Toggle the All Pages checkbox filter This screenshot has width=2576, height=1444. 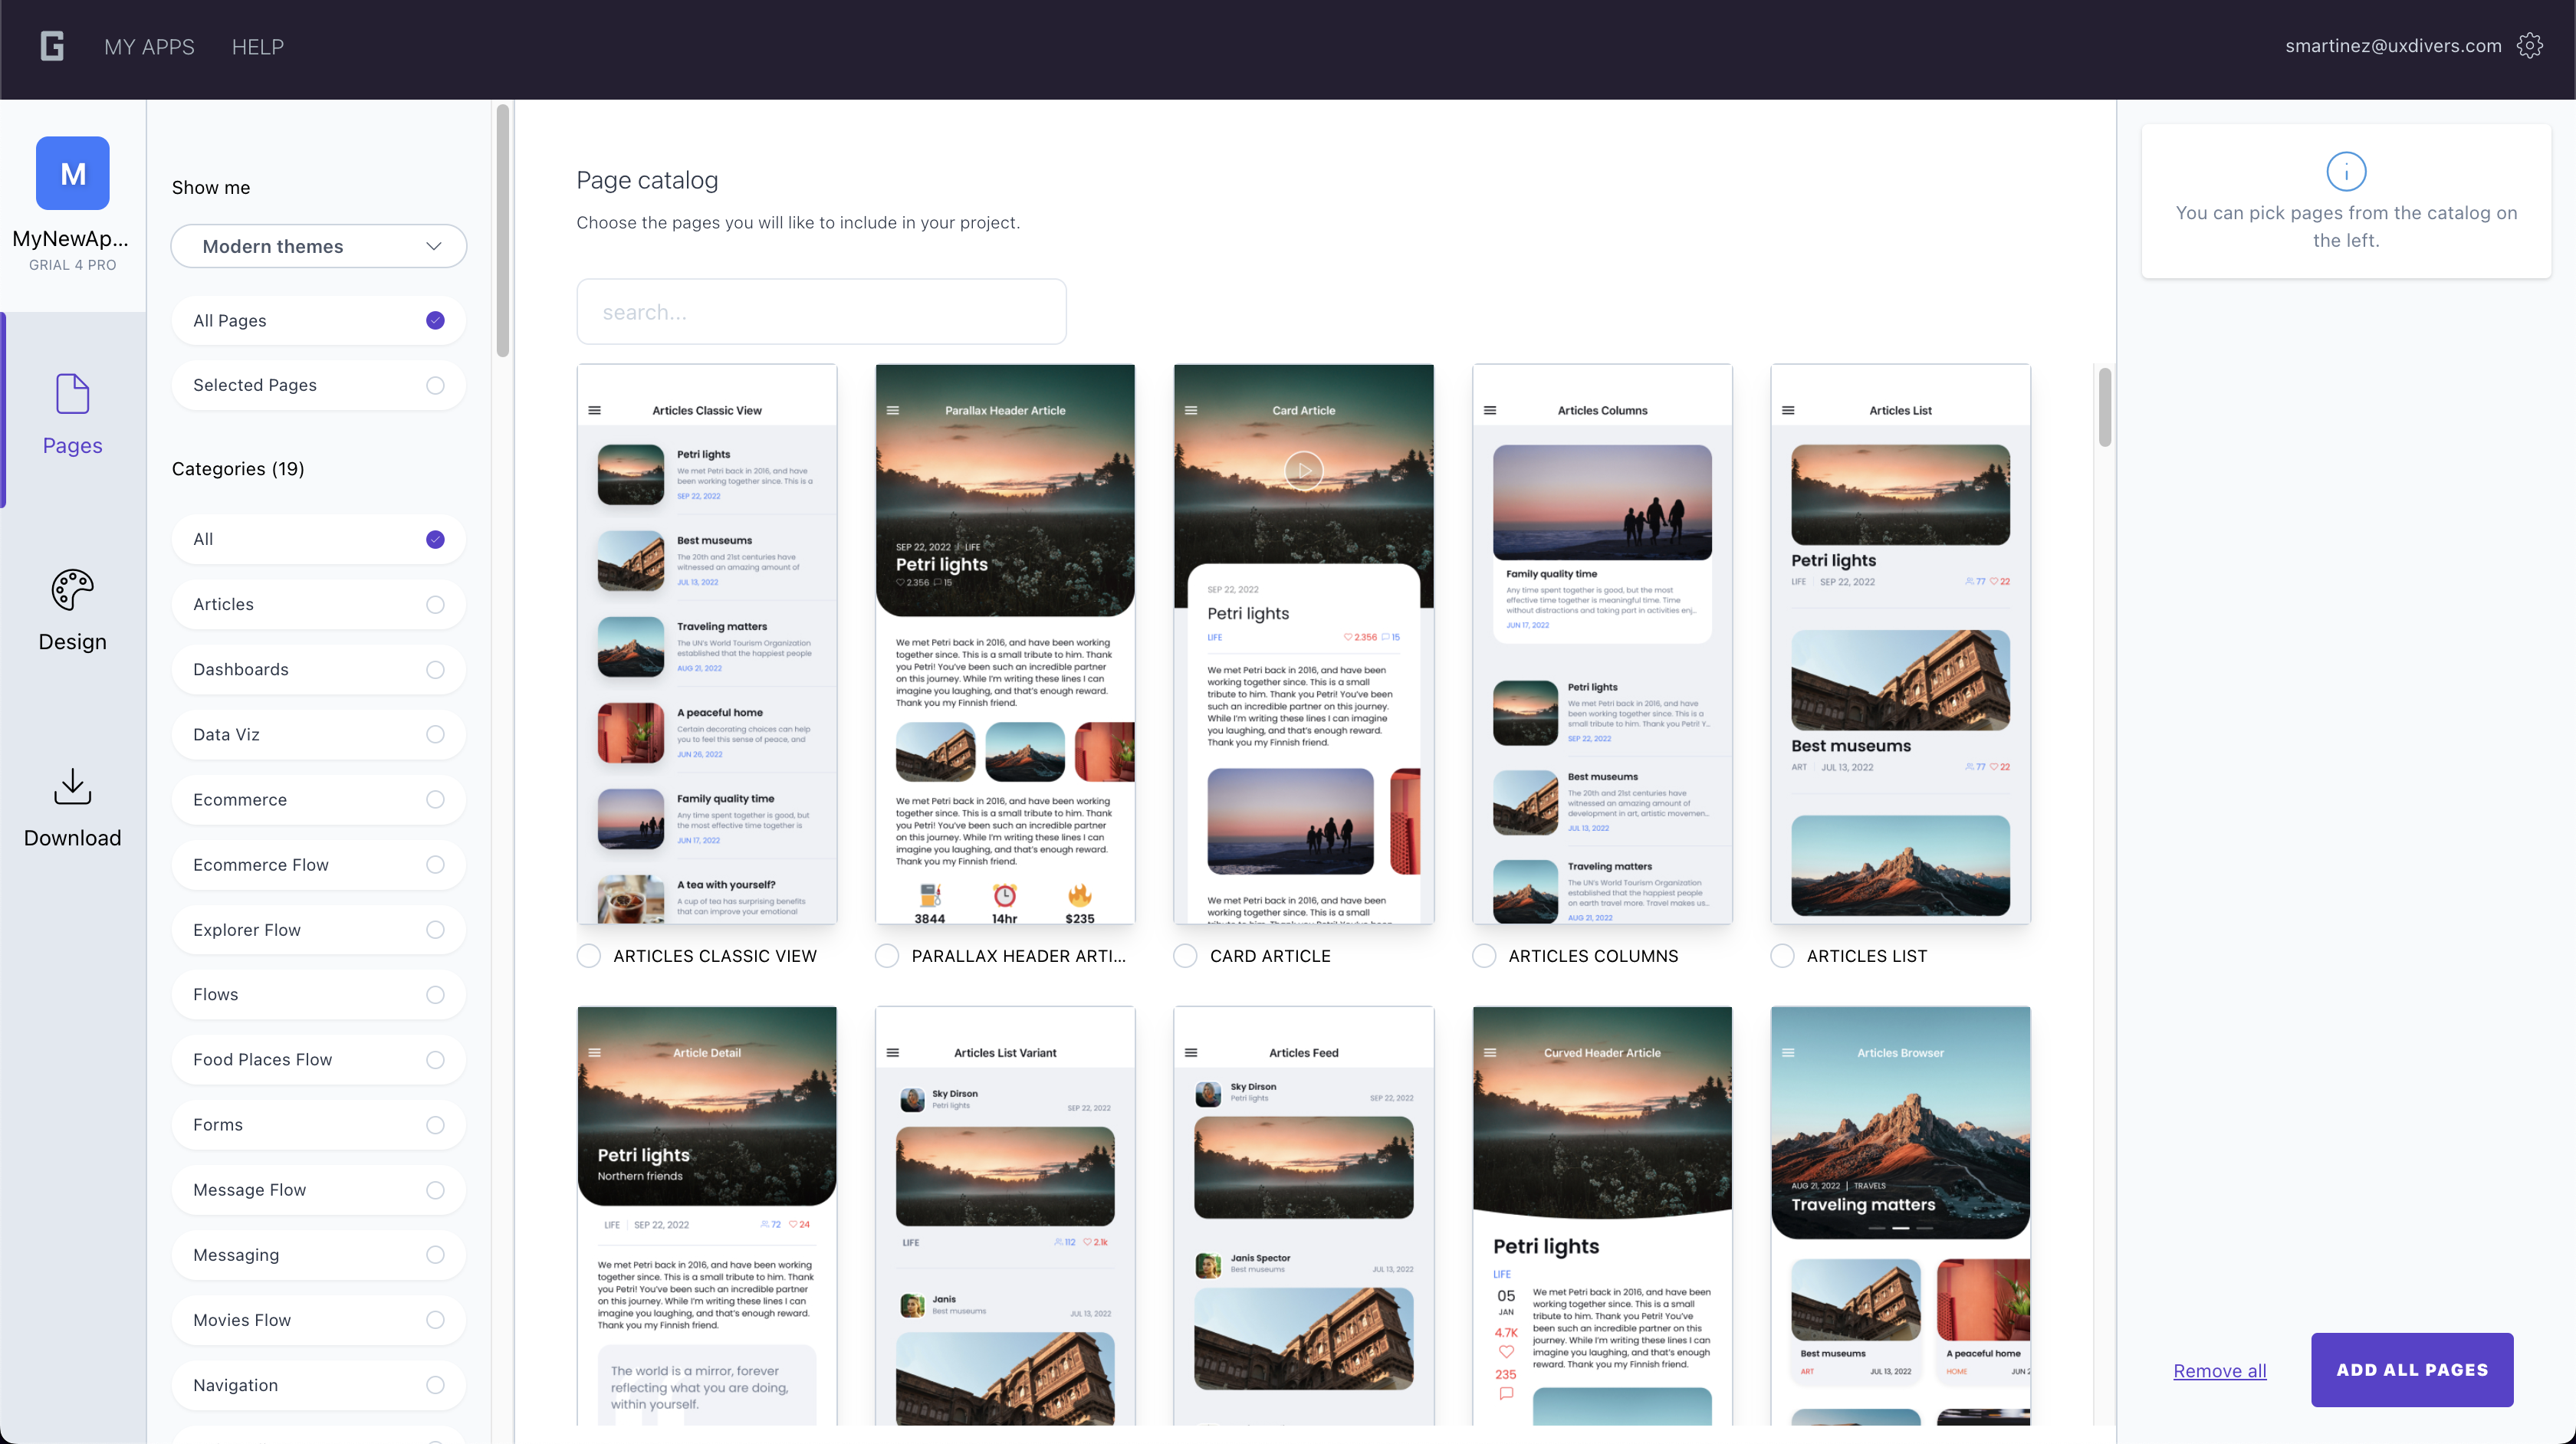point(435,320)
